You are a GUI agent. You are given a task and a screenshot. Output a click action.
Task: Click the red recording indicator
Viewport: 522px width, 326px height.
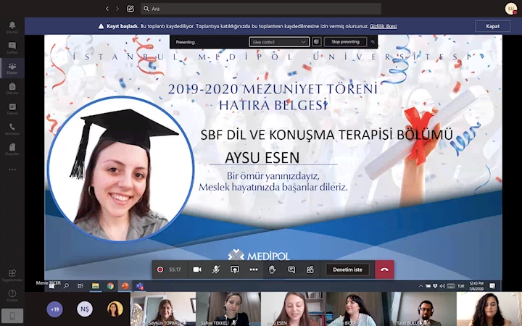160,269
